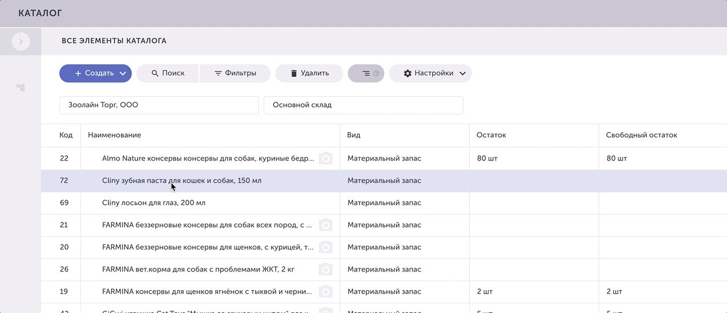Open the Фильтры panel

[235, 73]
